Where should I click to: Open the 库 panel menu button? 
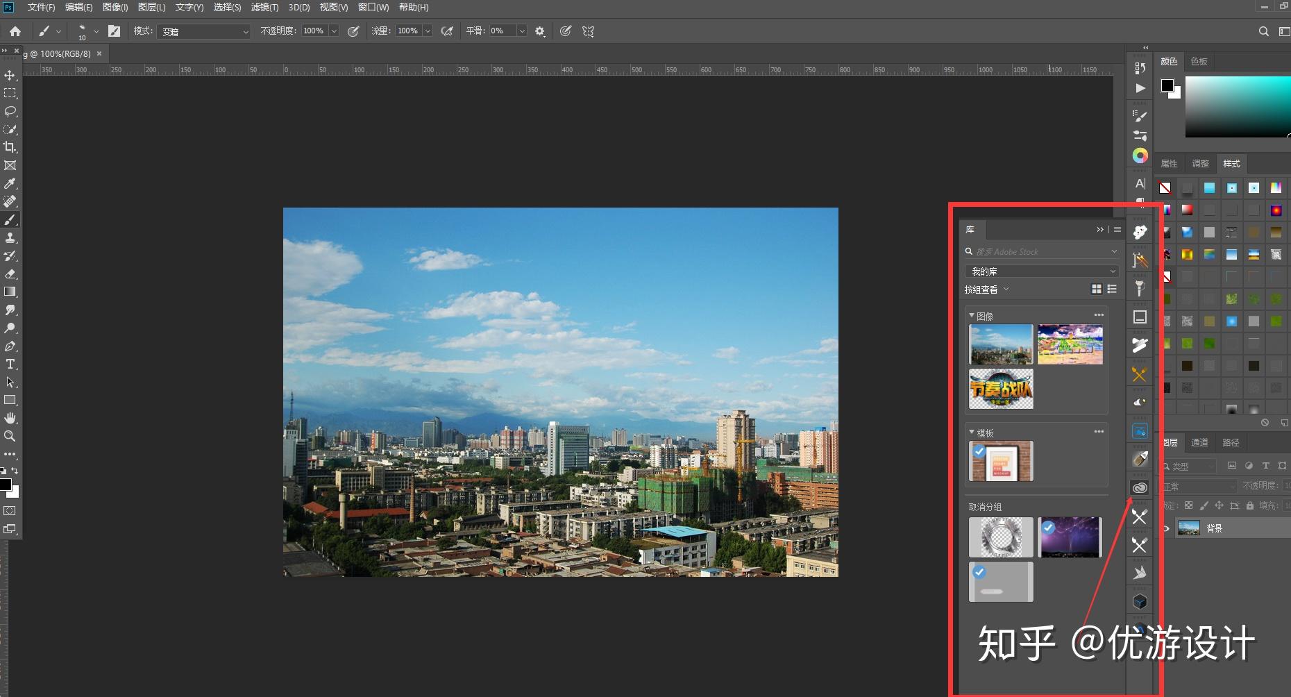1117,229
